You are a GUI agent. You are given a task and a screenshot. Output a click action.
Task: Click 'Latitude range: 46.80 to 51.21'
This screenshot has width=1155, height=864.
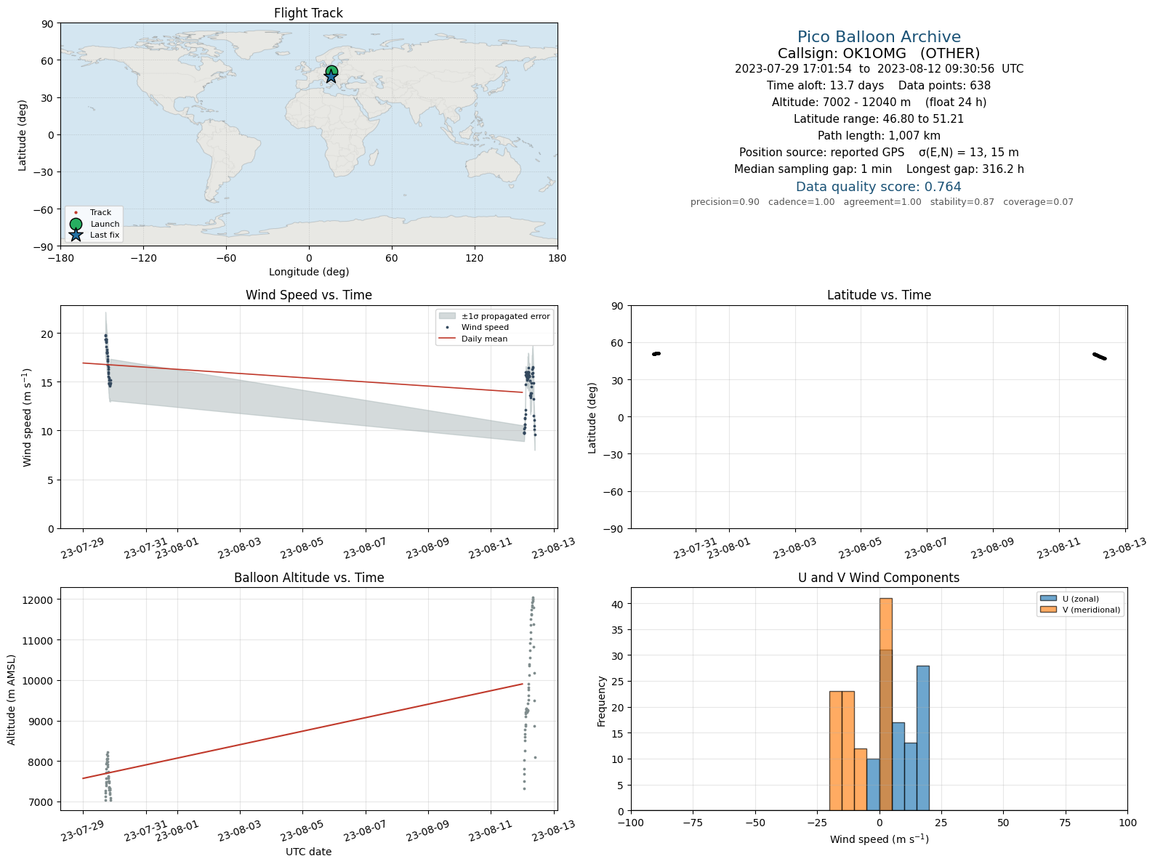879,119
